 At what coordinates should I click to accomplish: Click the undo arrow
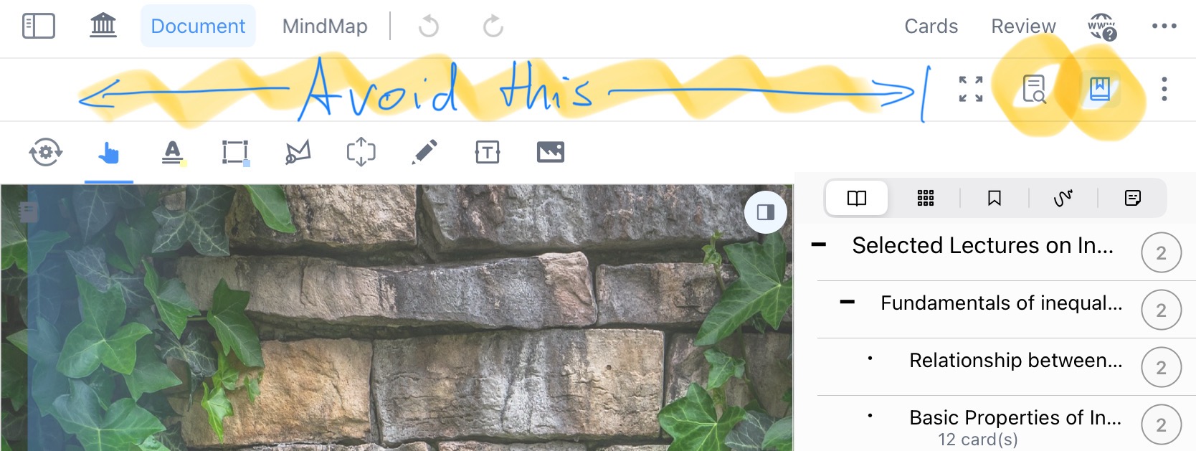(429, 27)
